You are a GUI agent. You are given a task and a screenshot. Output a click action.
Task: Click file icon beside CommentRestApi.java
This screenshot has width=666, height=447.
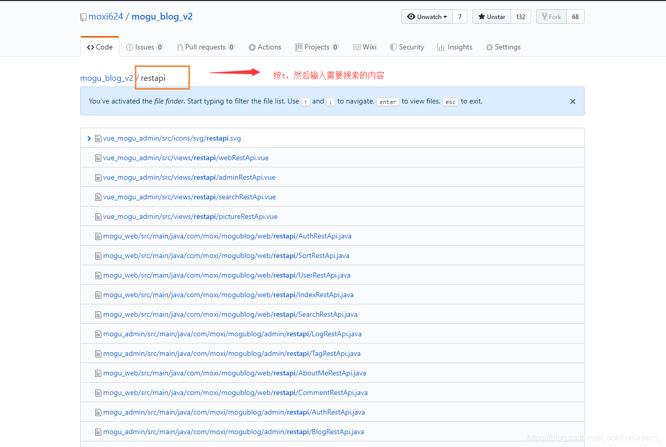point(98,393)
